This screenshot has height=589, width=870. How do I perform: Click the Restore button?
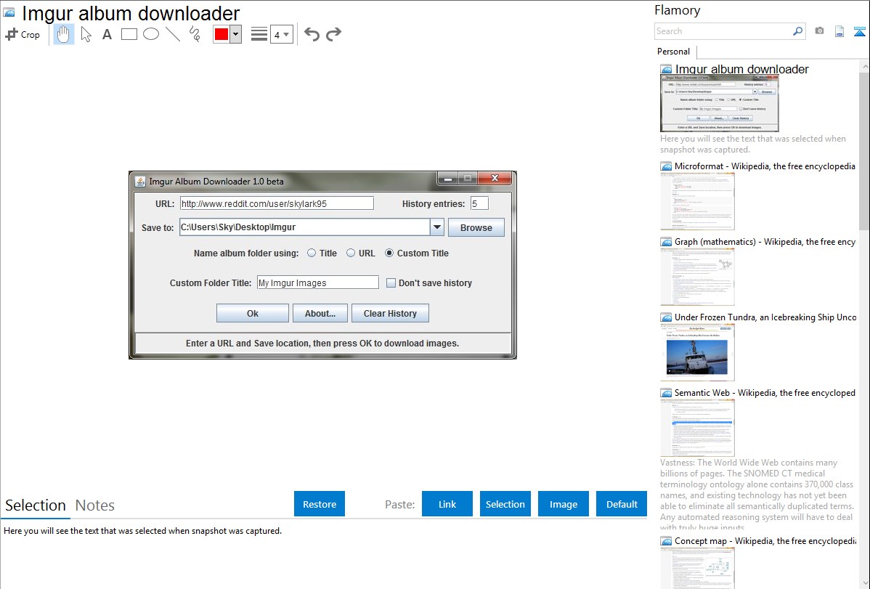click(x=320, y=504)
